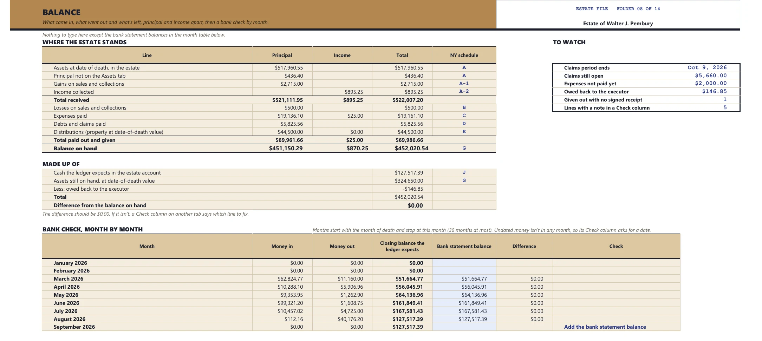
Task: Click the BALANCE sheet heading
Action: pos(61,12)
